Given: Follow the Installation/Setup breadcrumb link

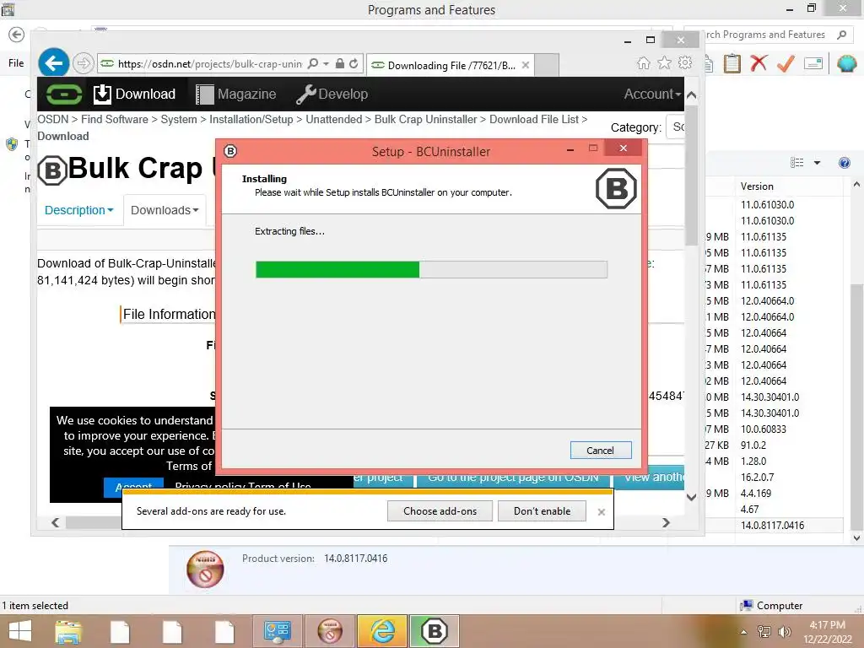Looking at the screenshot, I should [x=251, y=120].
